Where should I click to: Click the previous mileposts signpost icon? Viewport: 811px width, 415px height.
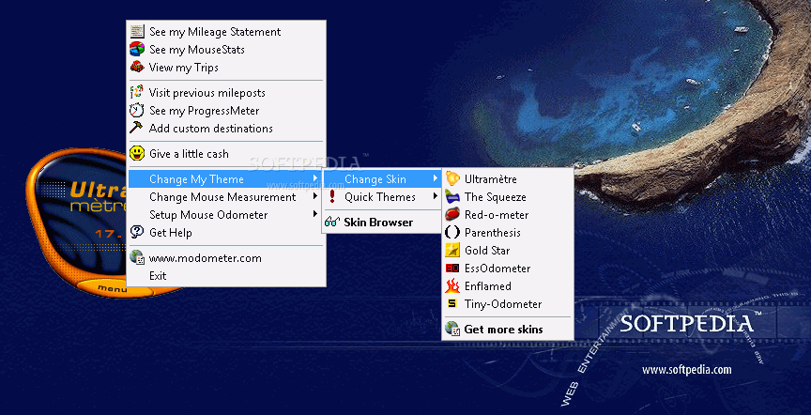pos(136,93)
